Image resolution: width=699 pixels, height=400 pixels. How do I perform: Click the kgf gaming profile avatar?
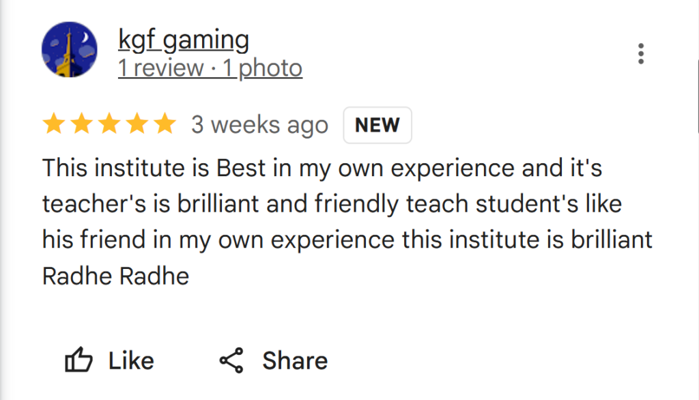tap(70, 50)
